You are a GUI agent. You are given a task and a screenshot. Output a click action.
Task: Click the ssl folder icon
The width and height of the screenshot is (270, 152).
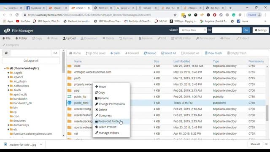point(69,133)
